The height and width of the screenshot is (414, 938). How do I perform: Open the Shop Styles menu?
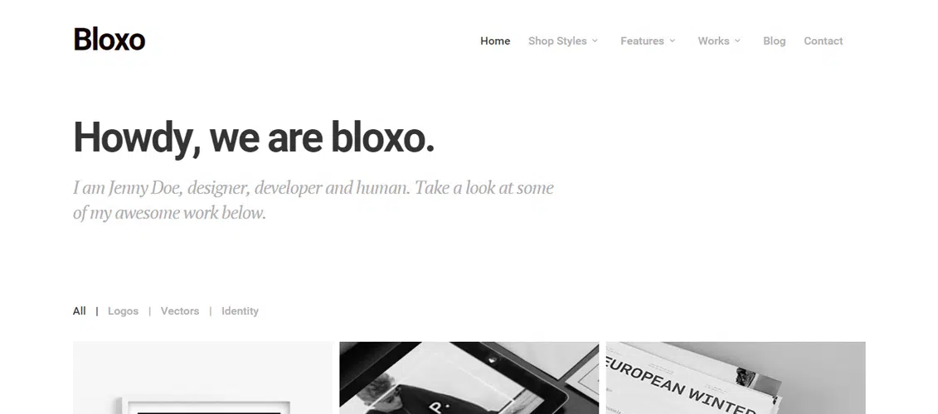click(x=557, y=41)
